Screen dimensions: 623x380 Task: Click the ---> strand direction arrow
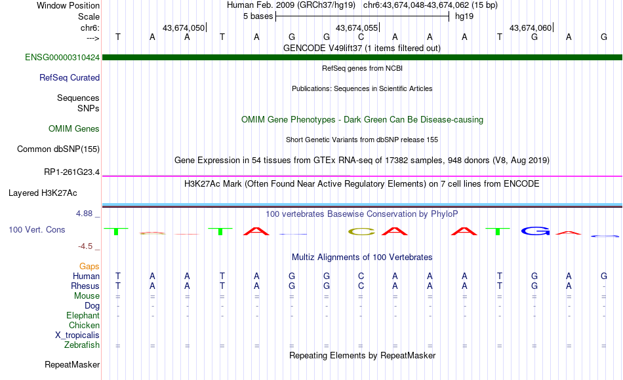click(93, 38)
